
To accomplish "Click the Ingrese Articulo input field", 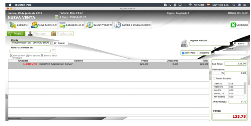I will click(210, 44).
